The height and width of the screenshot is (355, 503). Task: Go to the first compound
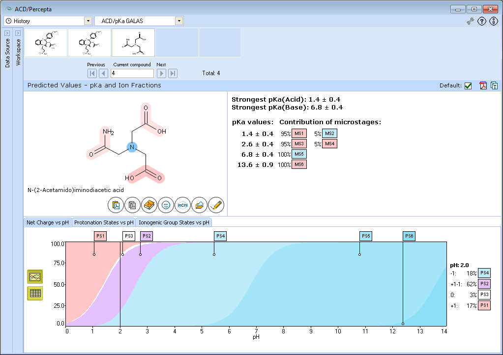92,73
